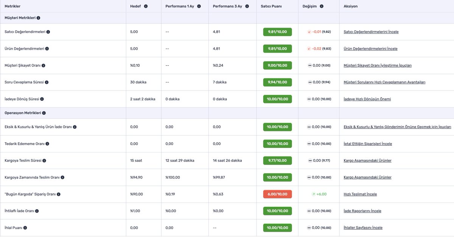The image size is (454, 237).
Task: Click %90,00 target value
Action: coord(137,194)
